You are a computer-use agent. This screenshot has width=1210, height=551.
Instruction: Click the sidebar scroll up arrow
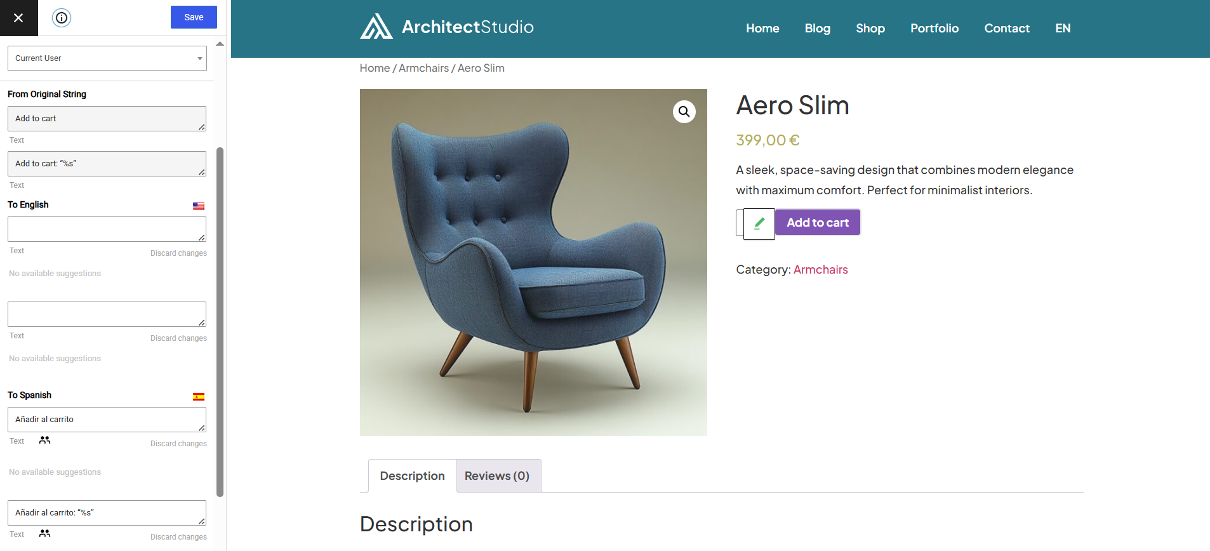220,44
